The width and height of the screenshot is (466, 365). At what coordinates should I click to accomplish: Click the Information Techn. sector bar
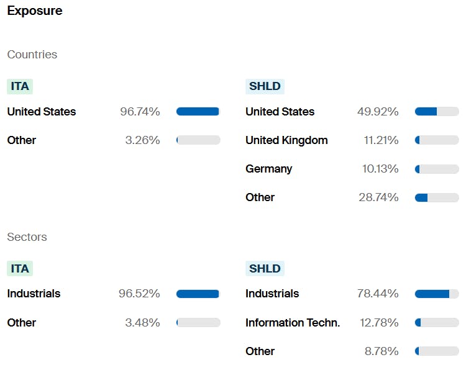tap(437, 323)
